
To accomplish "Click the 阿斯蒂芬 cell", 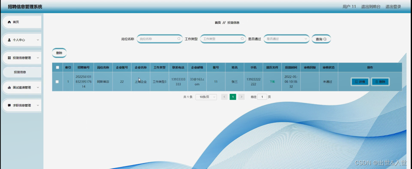I will pyautogui.click(x=103, y=82).
